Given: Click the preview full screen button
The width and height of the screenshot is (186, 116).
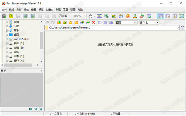Looking at the screenshot, I should click(x=41, y=109).
